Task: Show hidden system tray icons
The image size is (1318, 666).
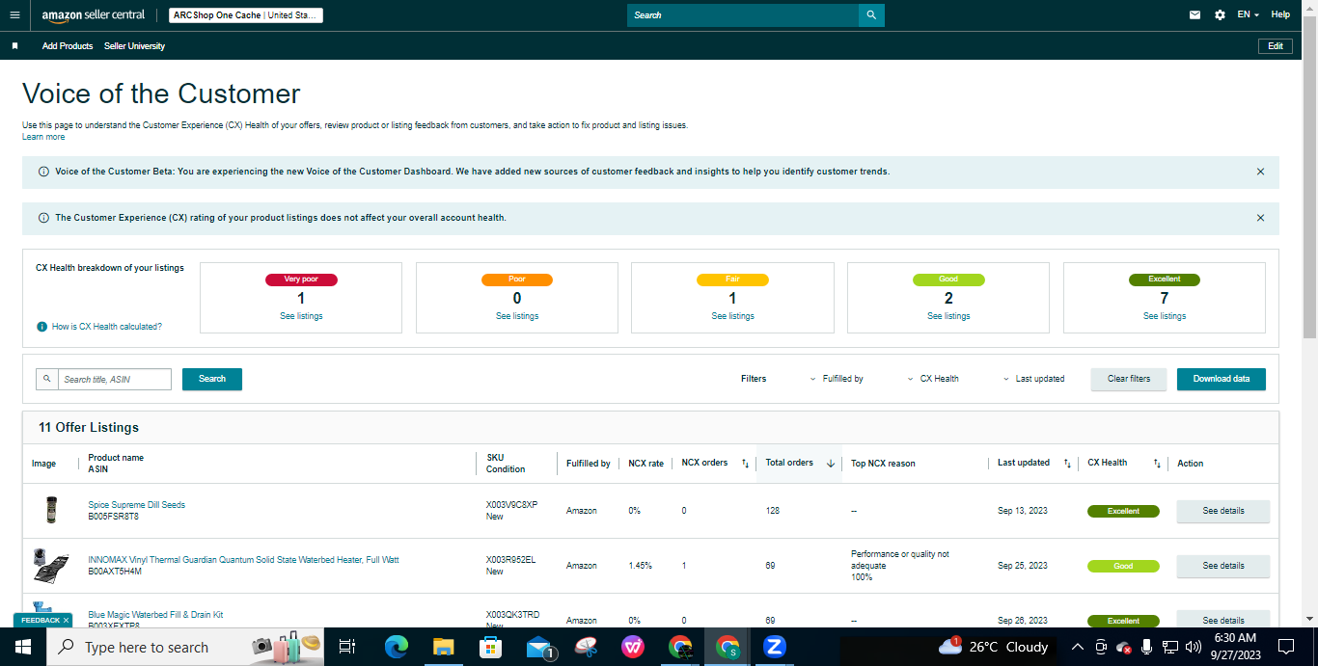Action: point(1077,647)
